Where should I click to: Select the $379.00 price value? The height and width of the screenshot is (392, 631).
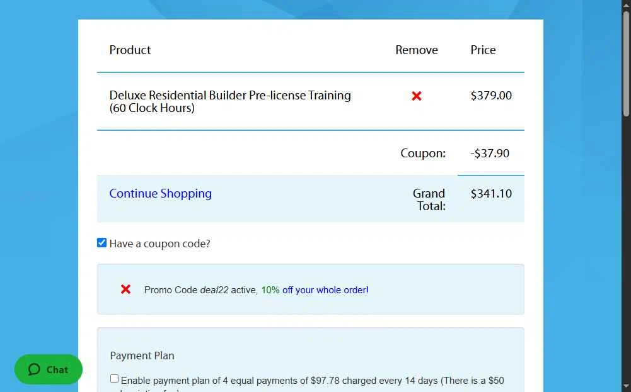click(x=491, y=96)
